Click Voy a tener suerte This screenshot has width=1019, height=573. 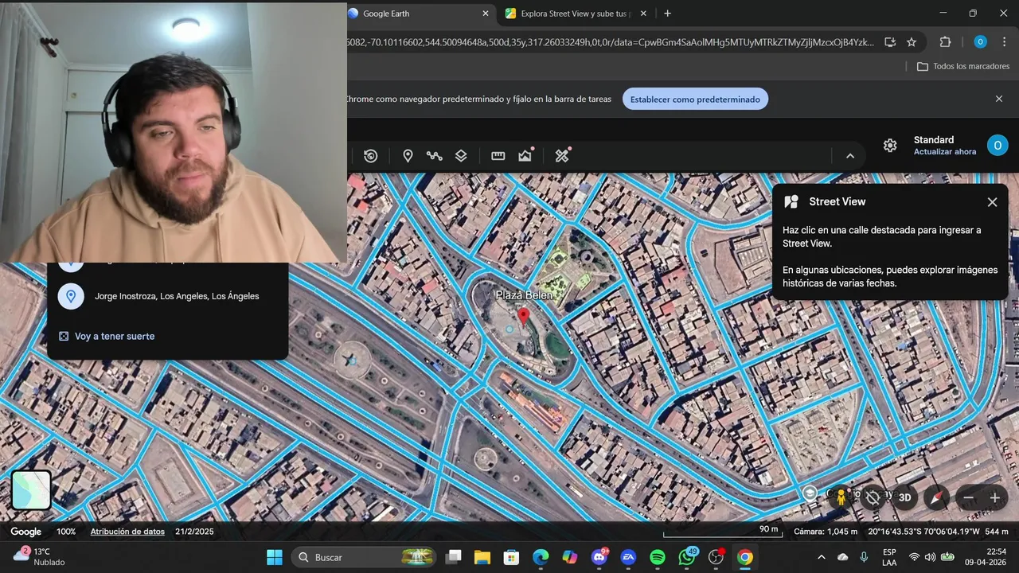pyautogui.click(x=107, y=337)
